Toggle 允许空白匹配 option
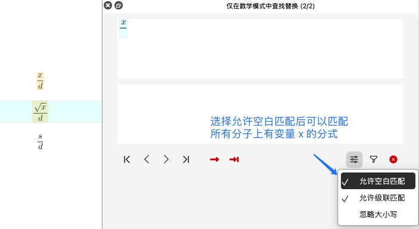 pos(378,181)
